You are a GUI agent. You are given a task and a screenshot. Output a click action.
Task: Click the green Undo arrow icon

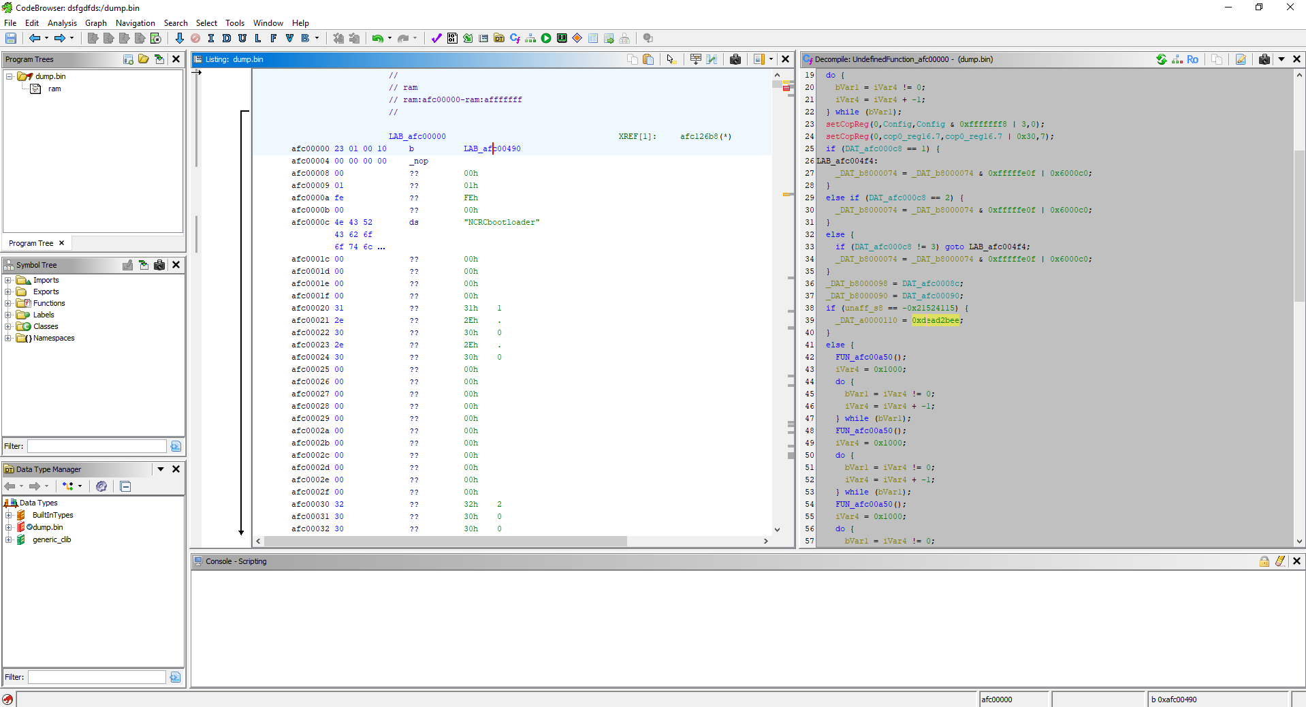click(377, 38)
